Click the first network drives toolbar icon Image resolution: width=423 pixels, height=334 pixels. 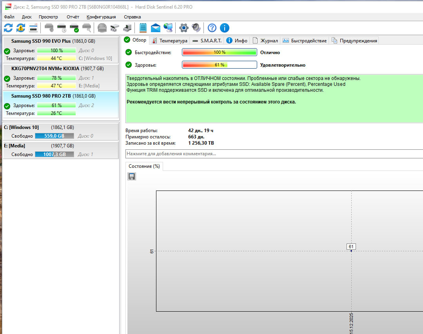[x=114, y=28]
